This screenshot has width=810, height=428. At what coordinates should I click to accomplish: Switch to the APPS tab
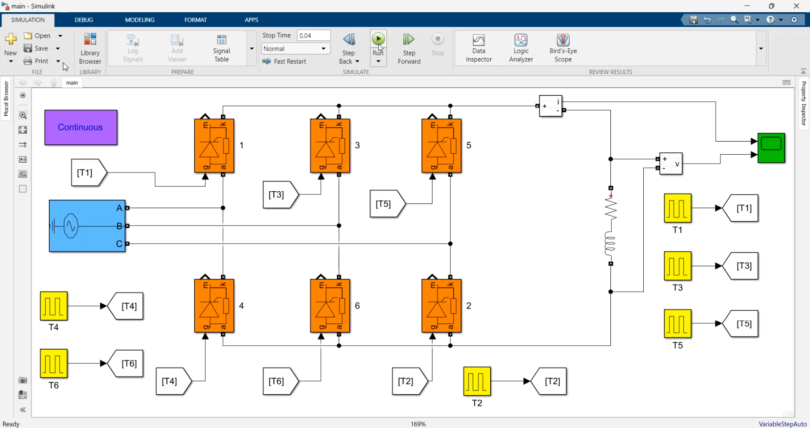(x=252, y=20)
